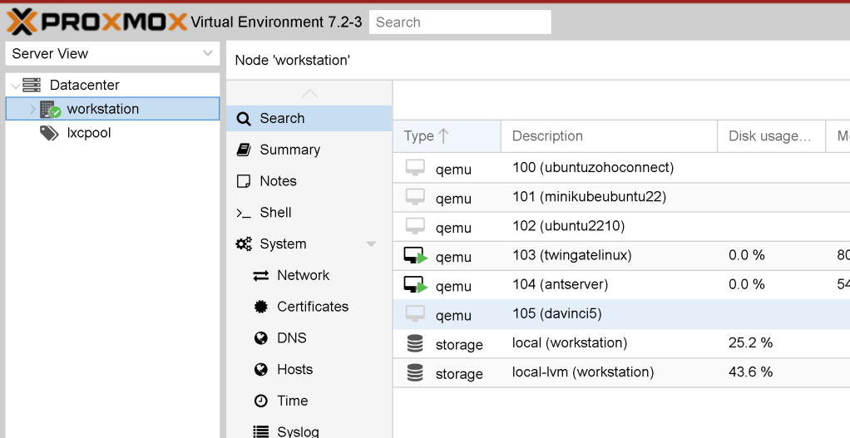Click the gears icon beside System
The height and width of the screenshot is (438, 850).
point(244,244)
